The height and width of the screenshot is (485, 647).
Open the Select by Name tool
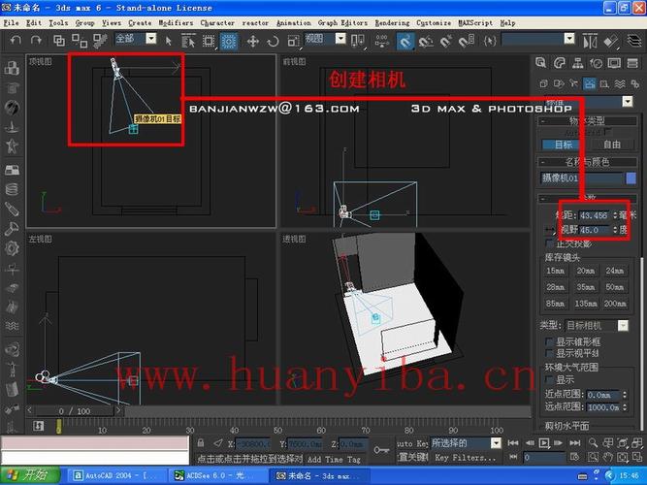coord(188,41)
